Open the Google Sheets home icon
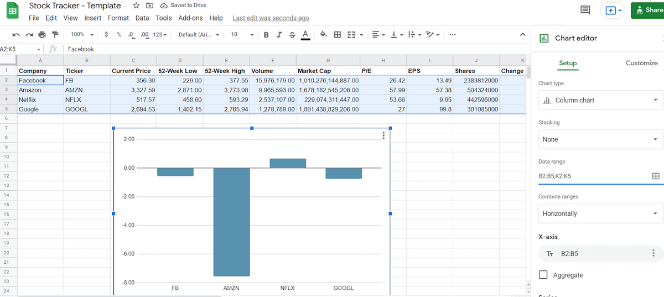 (12, 11)
